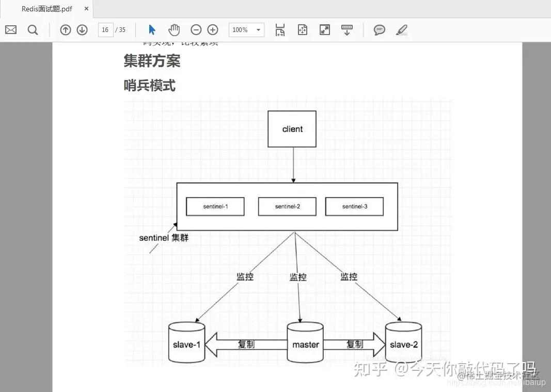Image resolution: width=551 pixels, height=392 pixels.
Task: Click the page number field showing 16
Action: [105, 30]
